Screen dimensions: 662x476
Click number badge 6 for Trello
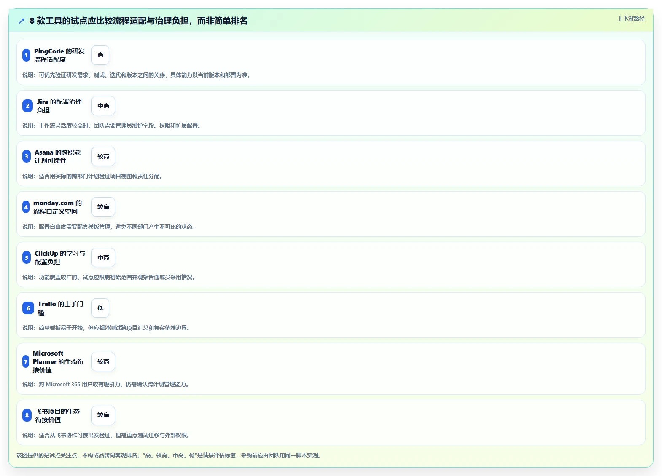[28, 308]
